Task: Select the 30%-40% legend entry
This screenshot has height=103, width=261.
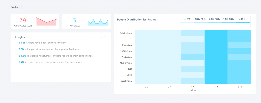Action: [228, 19]
